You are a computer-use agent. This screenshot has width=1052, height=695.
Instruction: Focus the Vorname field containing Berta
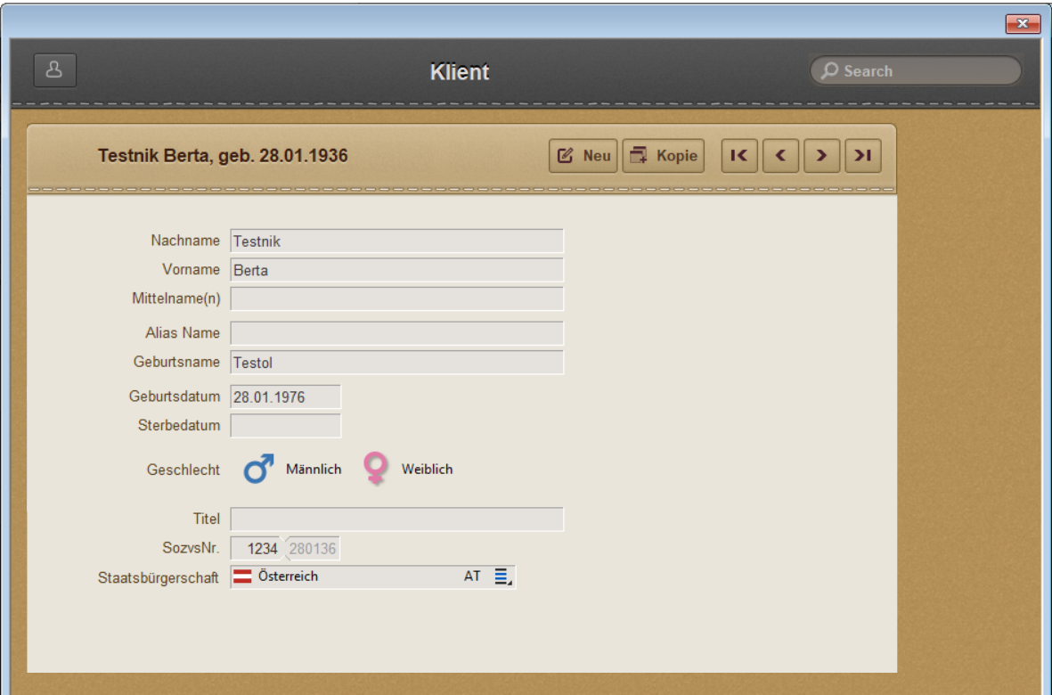tap(396, 271)
